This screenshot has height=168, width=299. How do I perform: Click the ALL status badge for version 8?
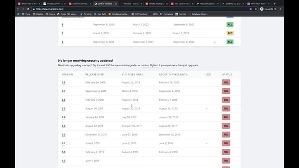point(230,25)
